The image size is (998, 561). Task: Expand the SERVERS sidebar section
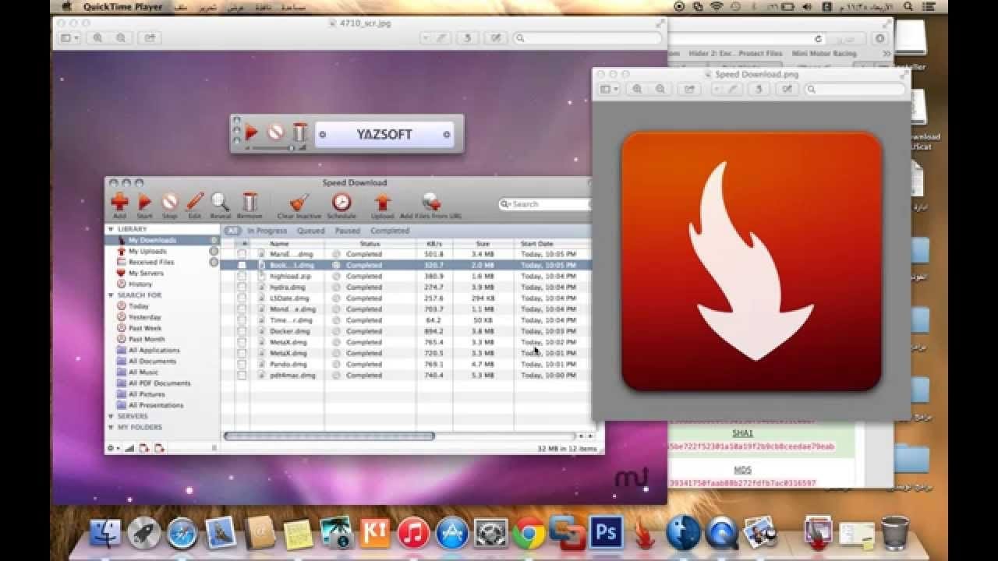click(111, 417)
